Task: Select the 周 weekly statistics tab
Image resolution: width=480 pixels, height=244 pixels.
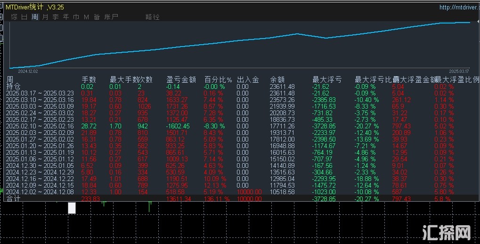Action: click(35, 17)
